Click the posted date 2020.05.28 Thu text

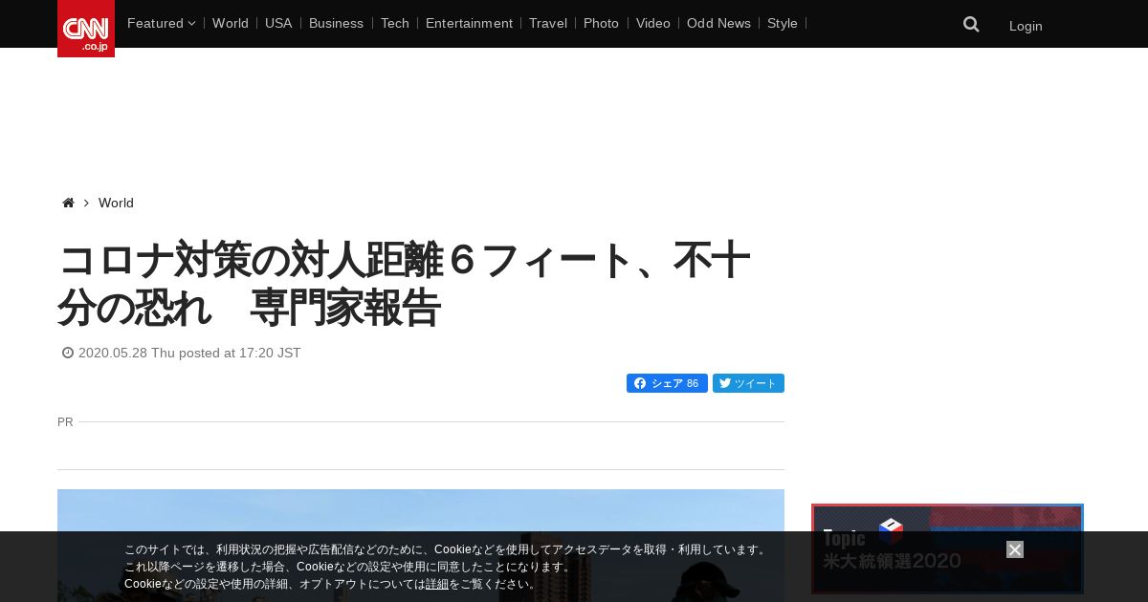(x=189, y=353)
